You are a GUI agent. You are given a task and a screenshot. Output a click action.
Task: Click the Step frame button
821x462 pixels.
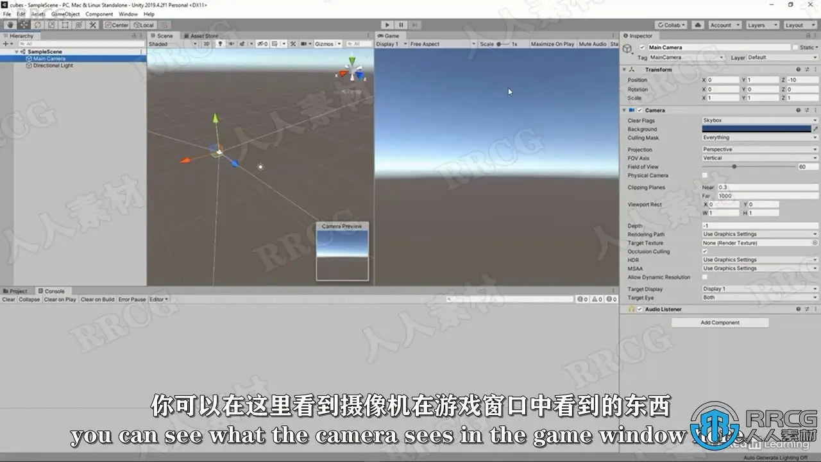[415, 25]
